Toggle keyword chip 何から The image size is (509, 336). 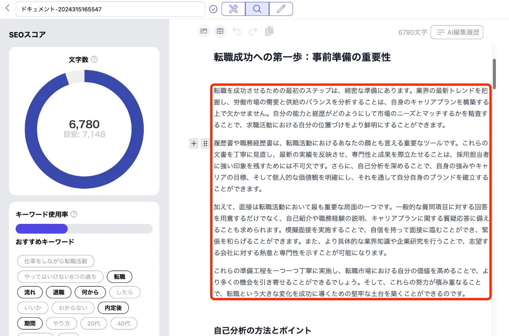tap(90, 292)
